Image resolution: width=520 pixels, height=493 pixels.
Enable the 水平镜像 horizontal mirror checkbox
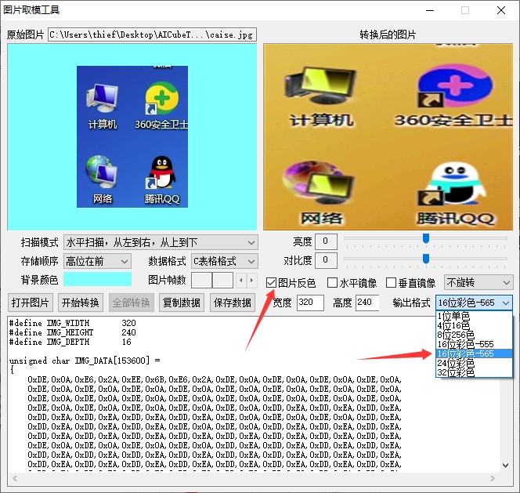(332, 283)
